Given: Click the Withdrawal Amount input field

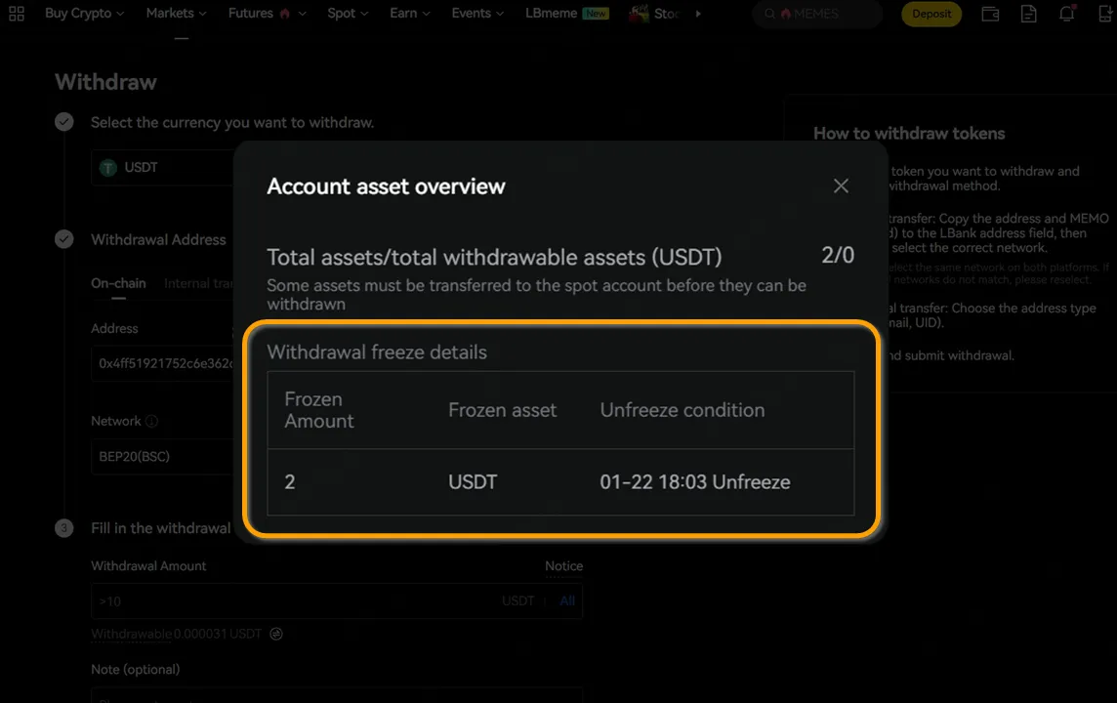Looking at the screenshot, I should tap(293, 601).
